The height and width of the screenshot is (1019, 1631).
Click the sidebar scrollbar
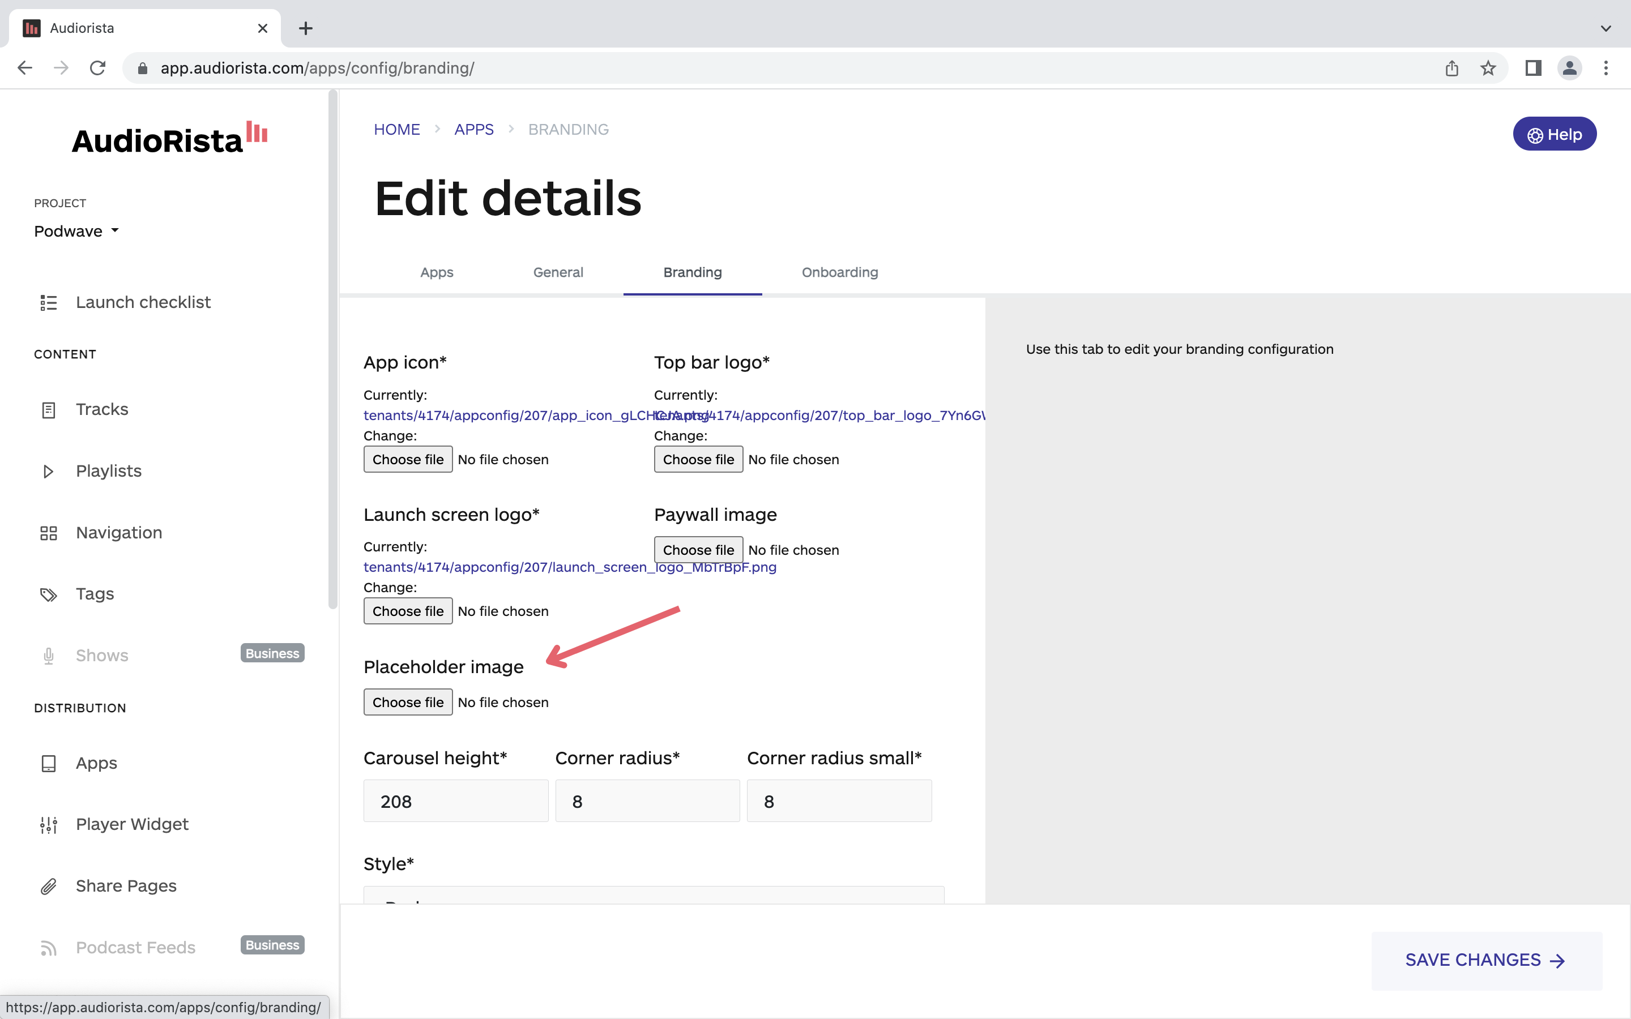(x=332, y=350)
